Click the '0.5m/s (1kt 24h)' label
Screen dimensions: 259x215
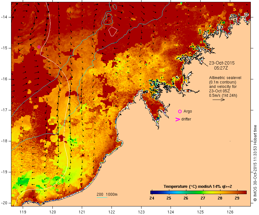(x=223, y=95)
